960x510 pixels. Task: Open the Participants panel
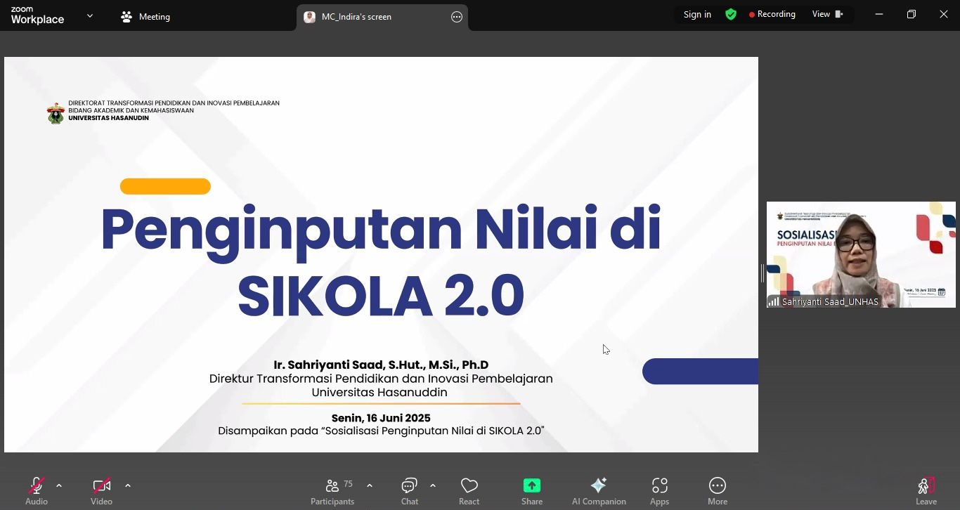[332, 490]
